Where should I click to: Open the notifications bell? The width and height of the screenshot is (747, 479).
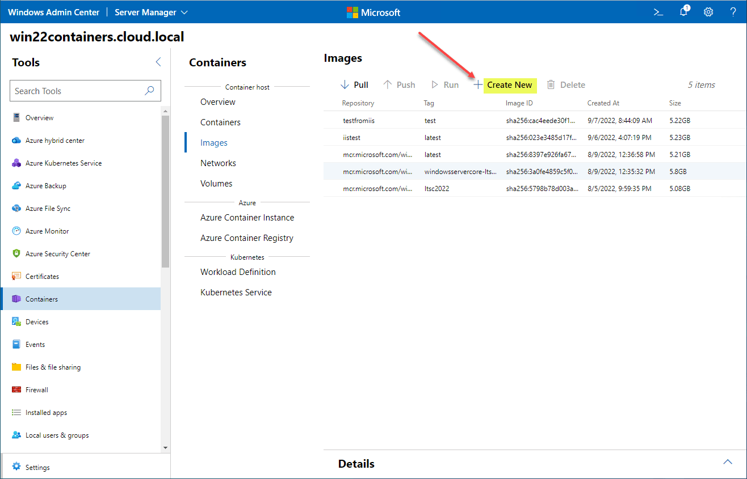684,12
